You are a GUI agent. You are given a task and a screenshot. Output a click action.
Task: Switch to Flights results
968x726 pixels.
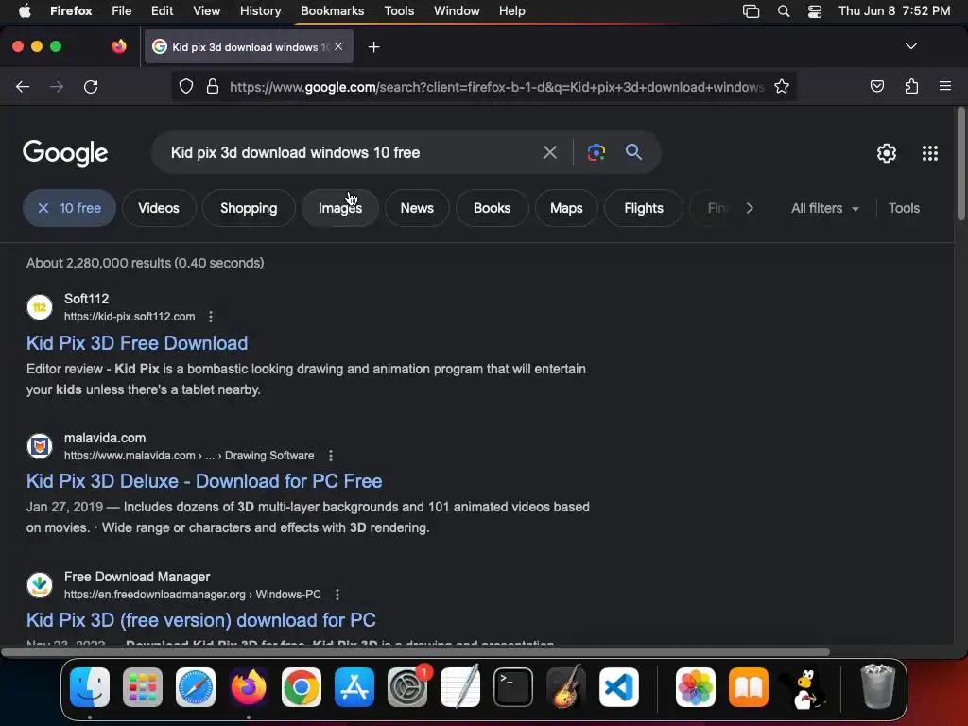[x=643, y=208]
